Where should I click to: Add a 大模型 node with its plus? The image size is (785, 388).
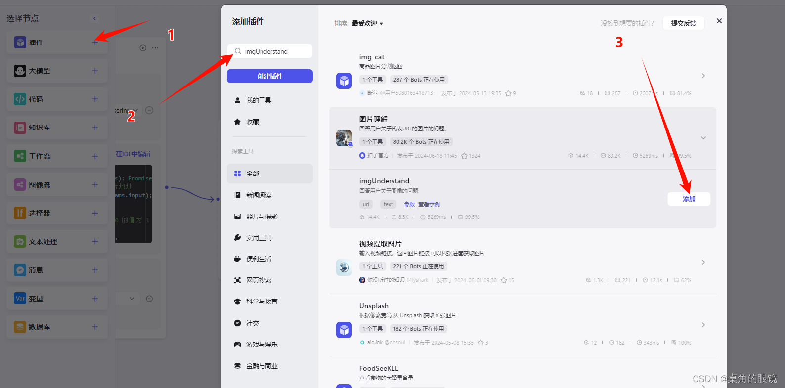95,71
